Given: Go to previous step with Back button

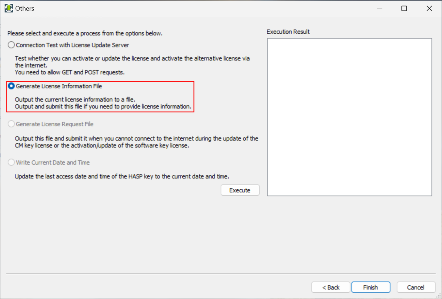Looking at the screenshot, I should [331, 287].
